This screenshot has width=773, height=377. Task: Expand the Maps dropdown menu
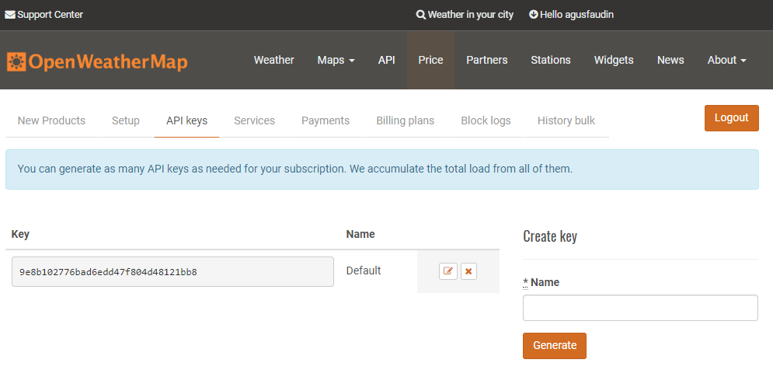(x=336, y=60)
